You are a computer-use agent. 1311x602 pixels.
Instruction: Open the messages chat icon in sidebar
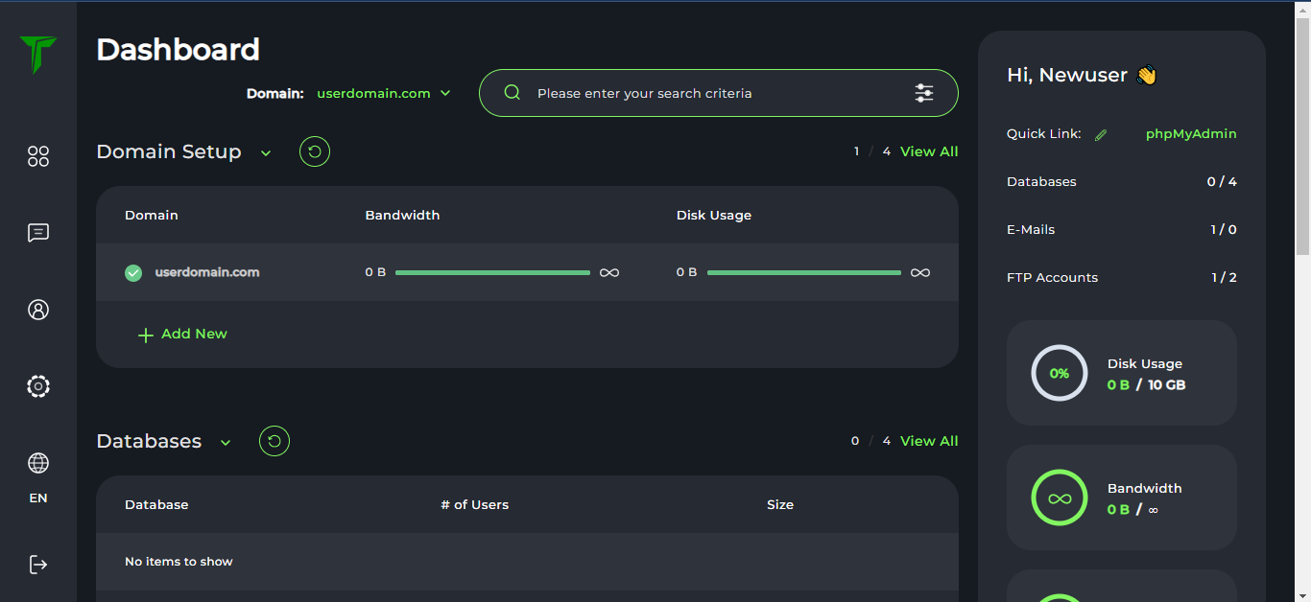[38, 233]
